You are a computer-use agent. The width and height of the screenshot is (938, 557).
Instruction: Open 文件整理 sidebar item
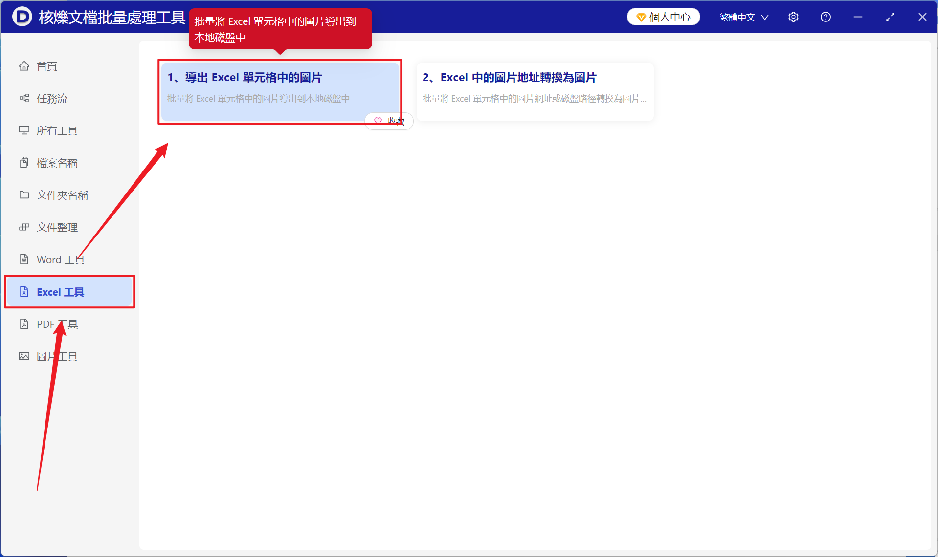(69, 227)
